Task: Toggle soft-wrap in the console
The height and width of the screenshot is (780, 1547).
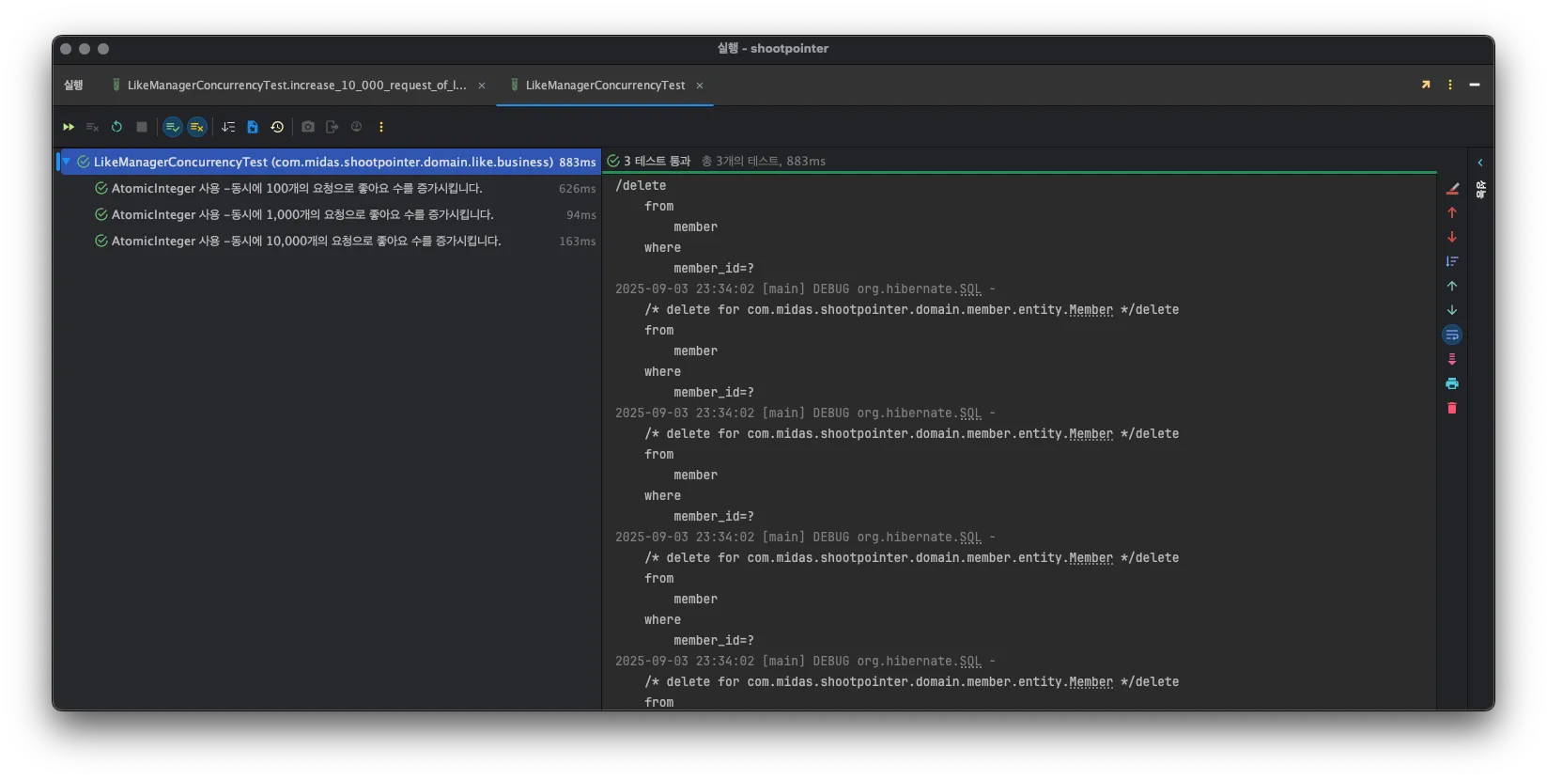Action: [x=1452, y=335]
